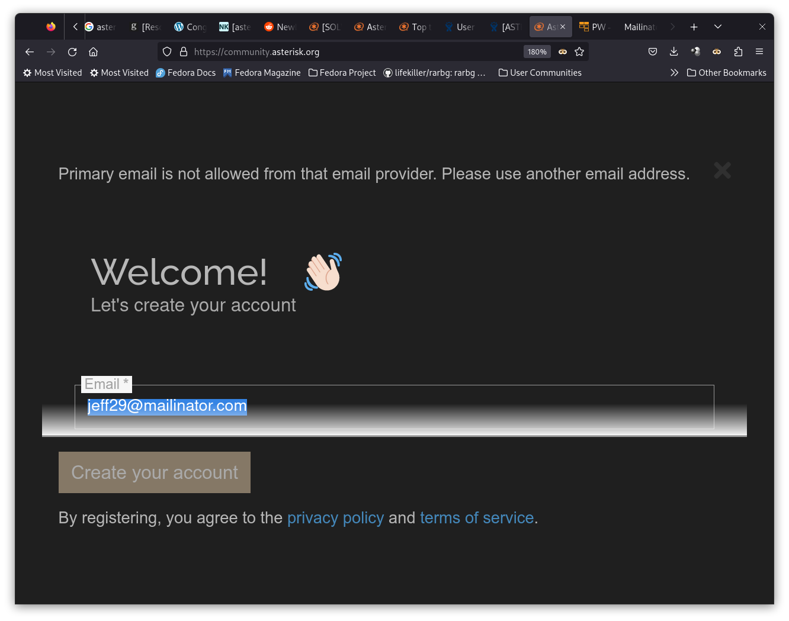Click the Create your account button
Screen dimensions: 789x621
pyautogui.click(x=155, y=472)
